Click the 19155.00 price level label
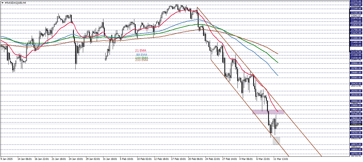This screenshot has height=162, width=363. pyautogui.click(x=356, y=137)
